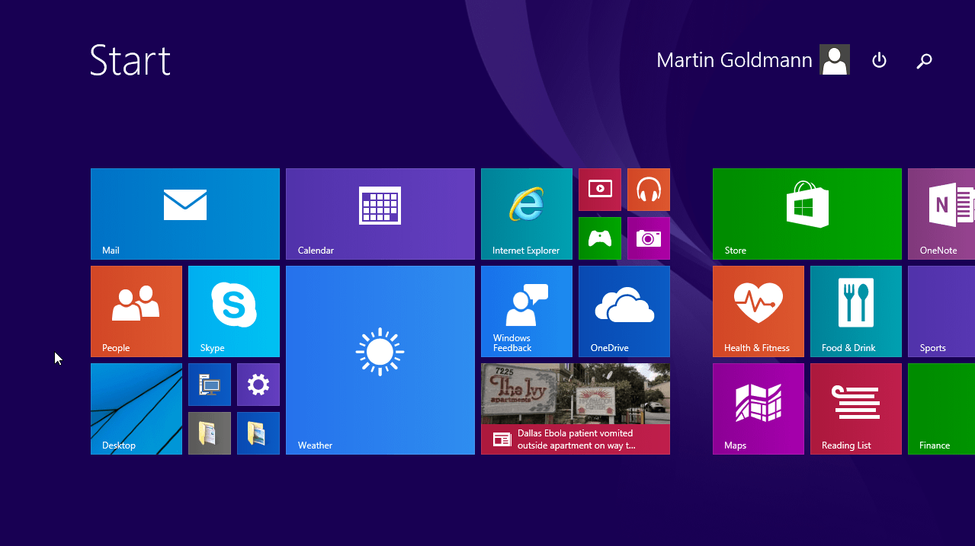Open the Camera small tile

pyautogui.click(x=648, y=238)
